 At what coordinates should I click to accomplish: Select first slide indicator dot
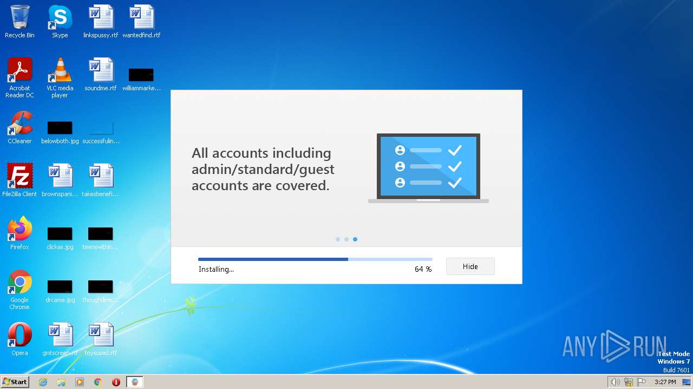pyautogui.click(x=338, y=239)
